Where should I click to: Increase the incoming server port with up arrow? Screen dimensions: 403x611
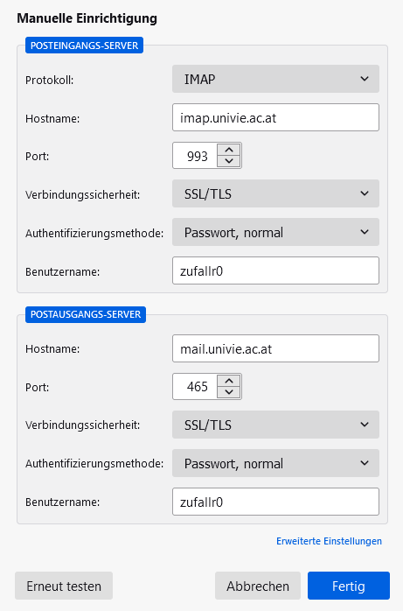pos(229,150)
